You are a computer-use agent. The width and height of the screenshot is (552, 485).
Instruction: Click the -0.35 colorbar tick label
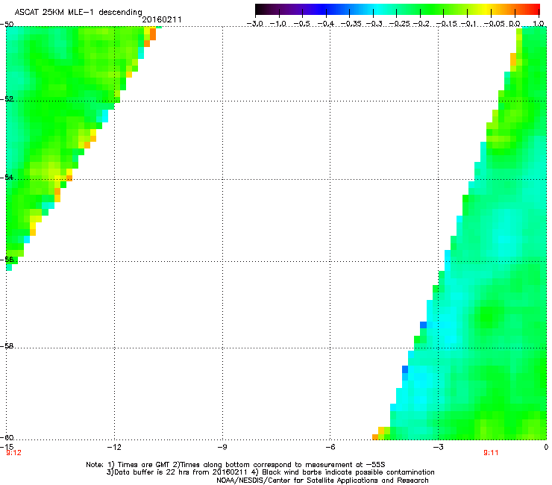coord(351,24)
